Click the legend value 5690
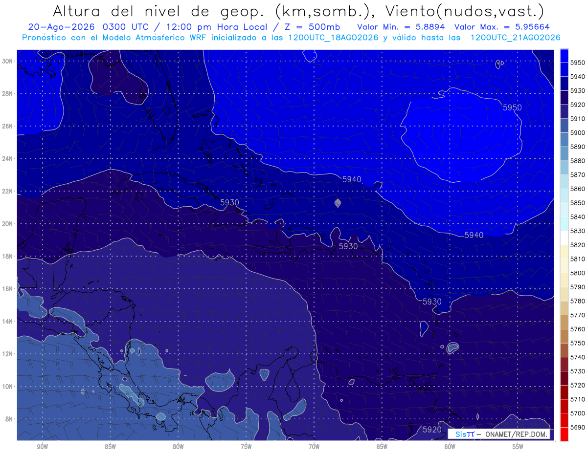Viewport: 587px width, 453px height. (578, 427)
